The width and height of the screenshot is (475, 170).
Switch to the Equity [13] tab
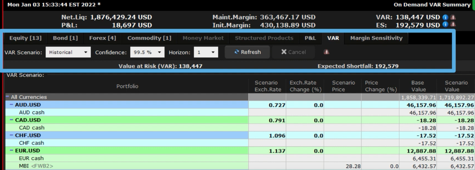(24, 38)
